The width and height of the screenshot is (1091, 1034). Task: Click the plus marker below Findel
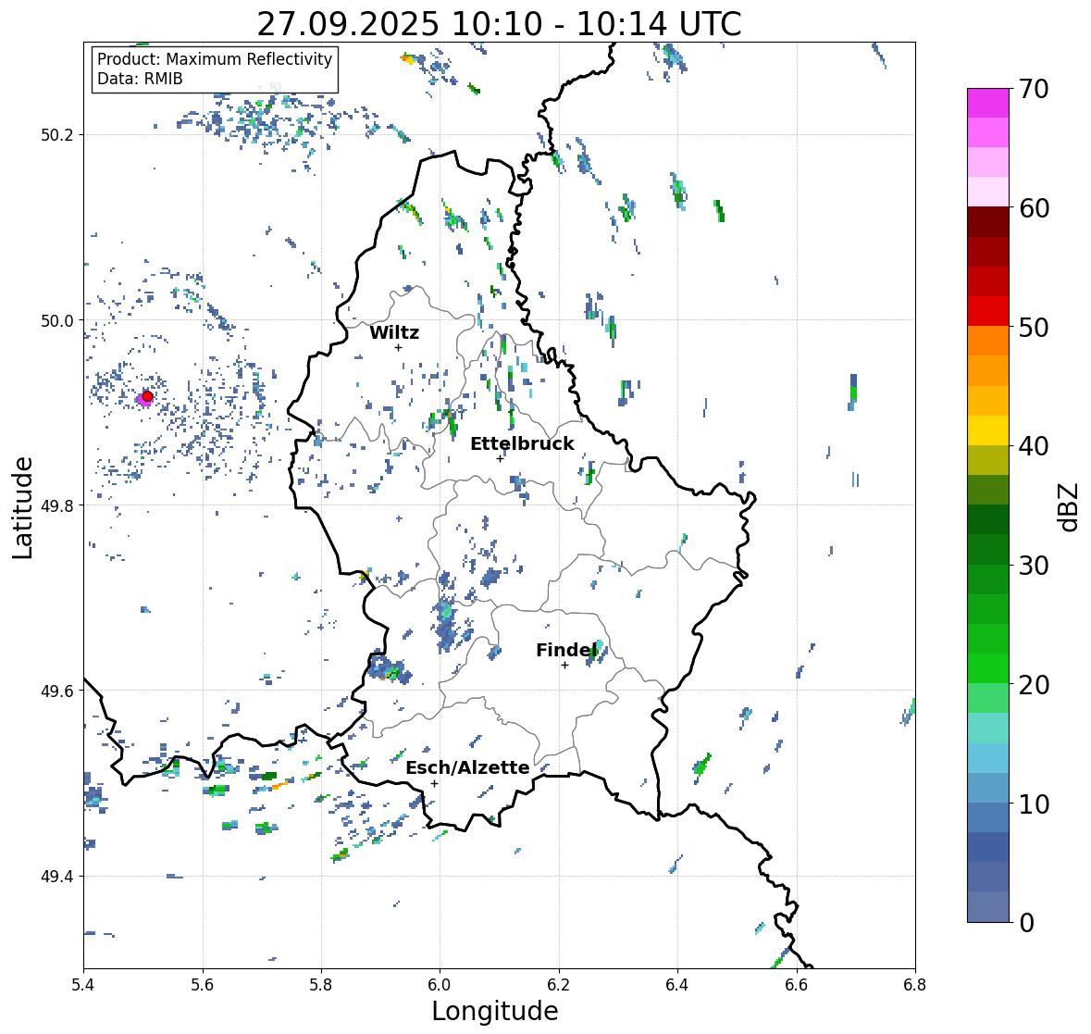coord(564,666)
